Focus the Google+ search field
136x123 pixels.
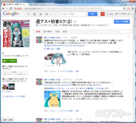point(72,14)
